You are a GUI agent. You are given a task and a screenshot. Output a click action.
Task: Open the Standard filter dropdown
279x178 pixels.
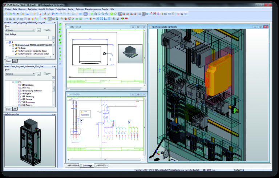click(x=20, y=74)
